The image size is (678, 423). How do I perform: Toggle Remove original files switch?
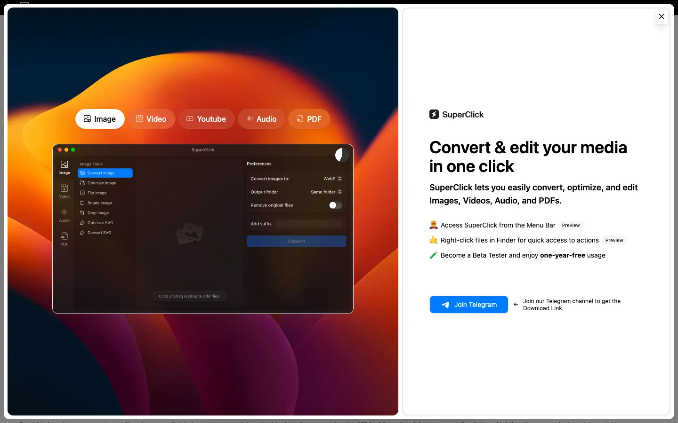point(335,205)
